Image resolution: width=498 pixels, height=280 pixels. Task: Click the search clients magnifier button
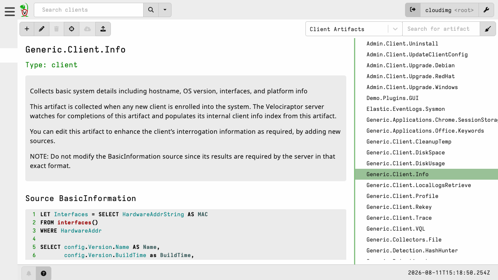151,10
